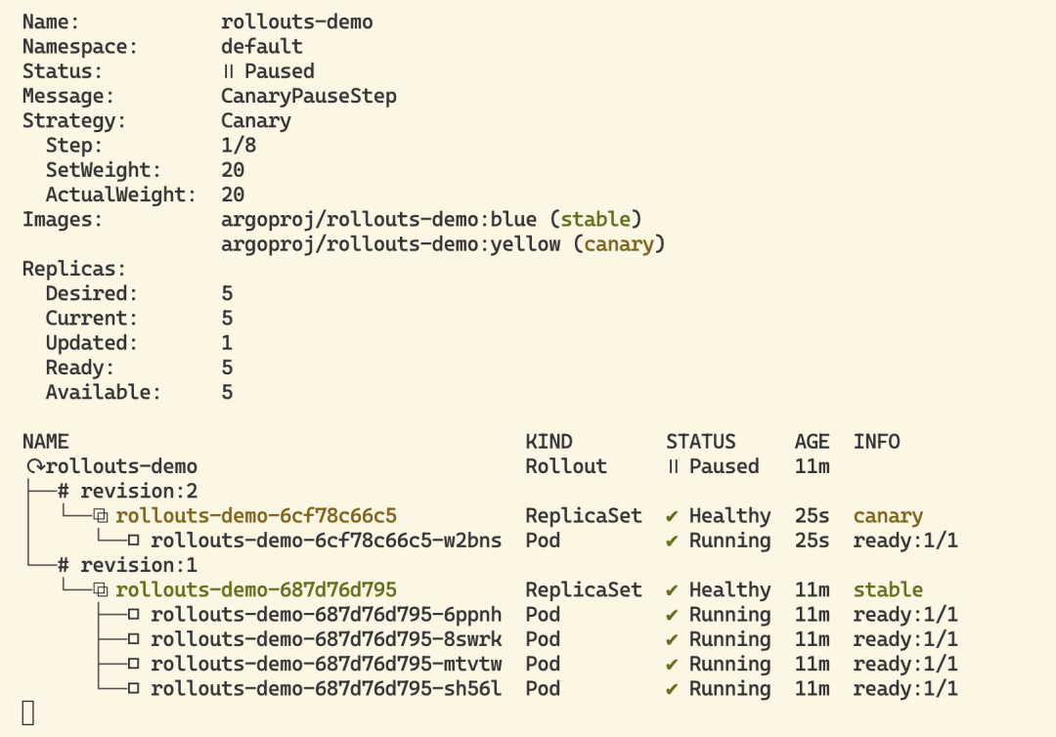
Task: Select canary ReplicaSet name rollouts-demo-6cf78c66c5
Action: [x=256, y=516]
